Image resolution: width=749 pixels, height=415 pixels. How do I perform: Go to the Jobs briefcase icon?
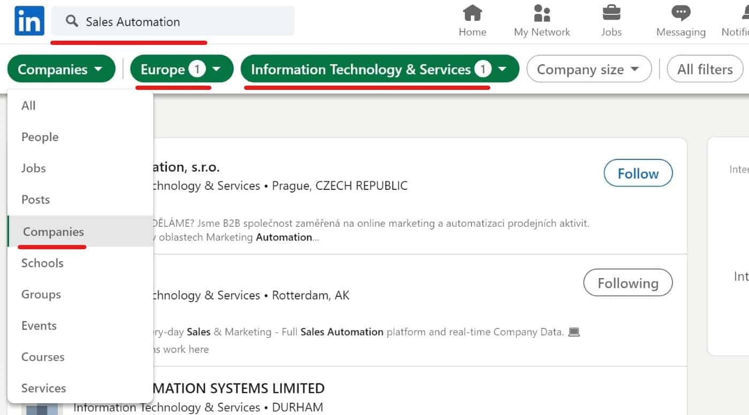tap(611, 13)
